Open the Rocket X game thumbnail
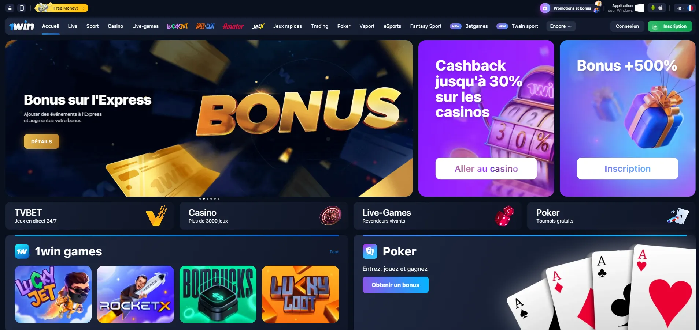Viewport: 699px width, 330px height. (136, 294)
